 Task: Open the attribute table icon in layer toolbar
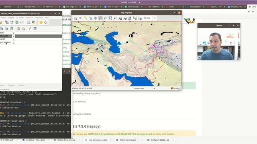[x=35, y=28]
